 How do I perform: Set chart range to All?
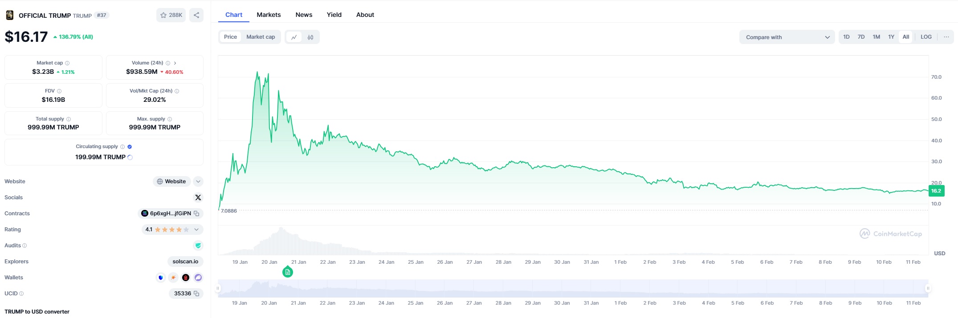tap(906, 37)
